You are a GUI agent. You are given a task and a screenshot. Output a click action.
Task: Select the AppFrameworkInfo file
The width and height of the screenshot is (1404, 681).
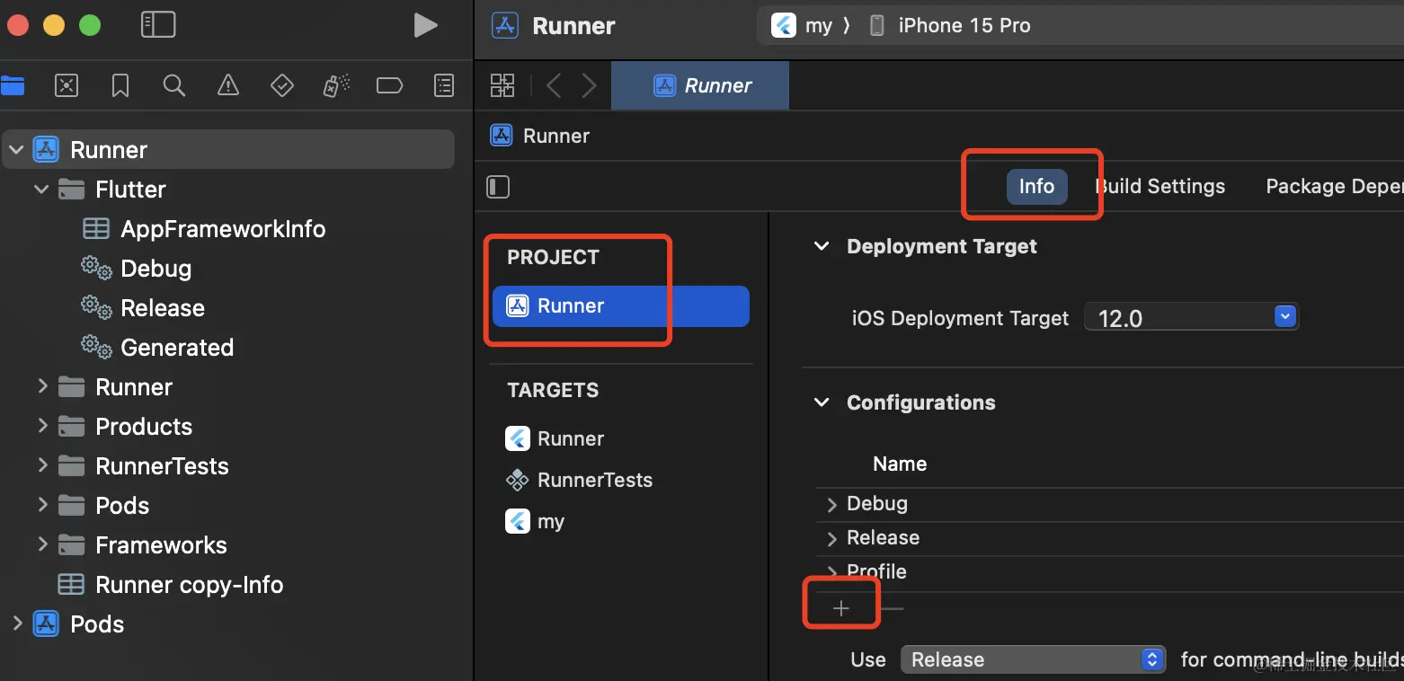point(223,229)
